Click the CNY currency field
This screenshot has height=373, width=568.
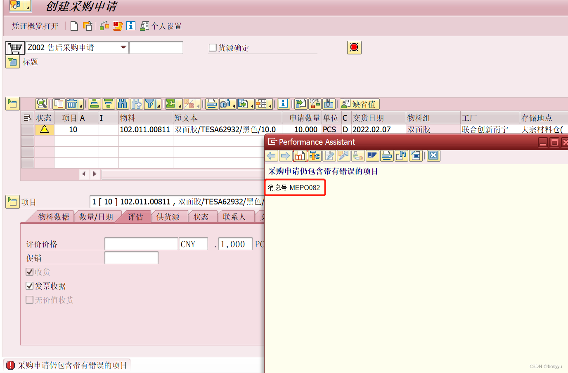pyautogui.click(x=193, y=244)
